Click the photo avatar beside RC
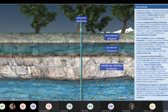Screen dimensions: 168x112 click(x=12, y=106)
